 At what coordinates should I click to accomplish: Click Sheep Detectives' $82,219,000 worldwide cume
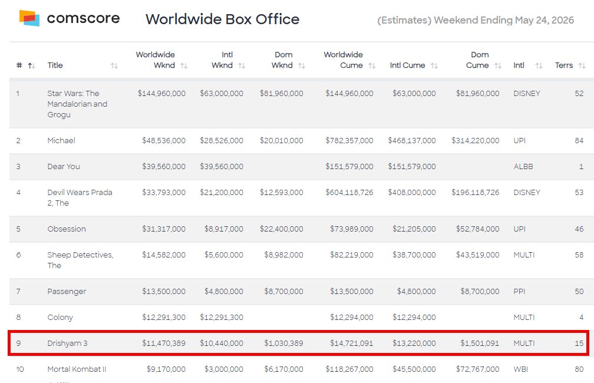click(352, 255)
